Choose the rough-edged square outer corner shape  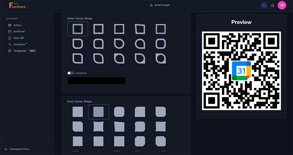point(98,29)
